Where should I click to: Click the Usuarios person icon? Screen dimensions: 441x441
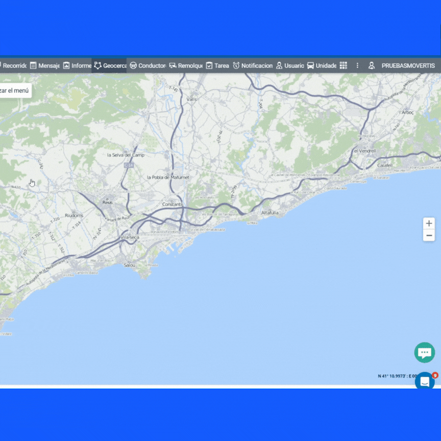(x=279, y=65)
